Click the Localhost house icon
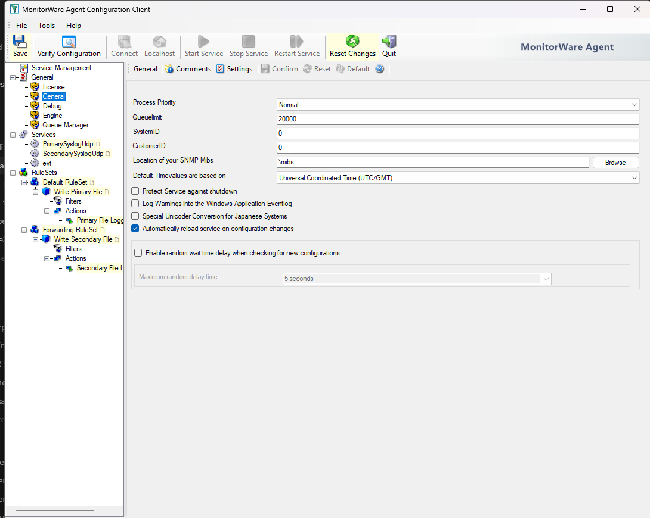Screen dimensions: 650x518 click(x=160, y=42)
